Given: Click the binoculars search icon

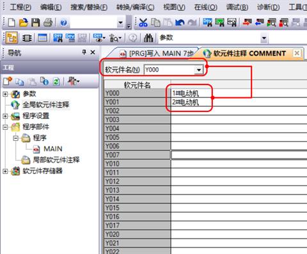Looking at the screenshot, I should point(148,38).
